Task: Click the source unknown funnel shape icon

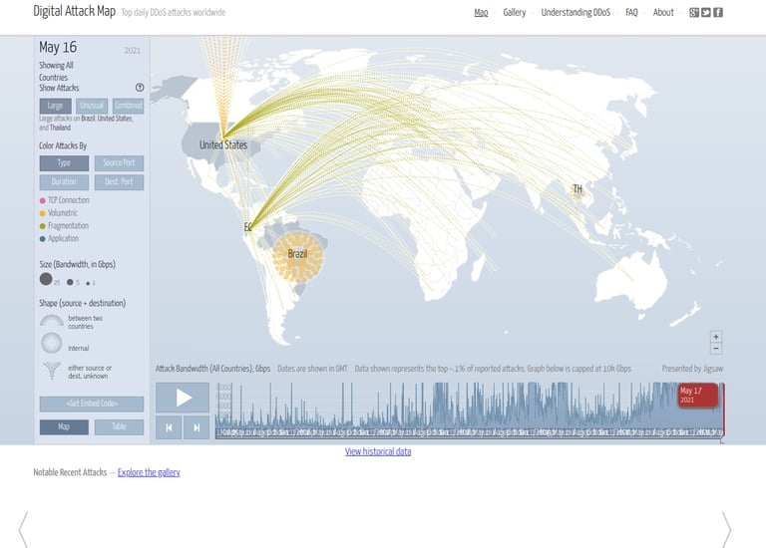Action: [x=51, y=371]
